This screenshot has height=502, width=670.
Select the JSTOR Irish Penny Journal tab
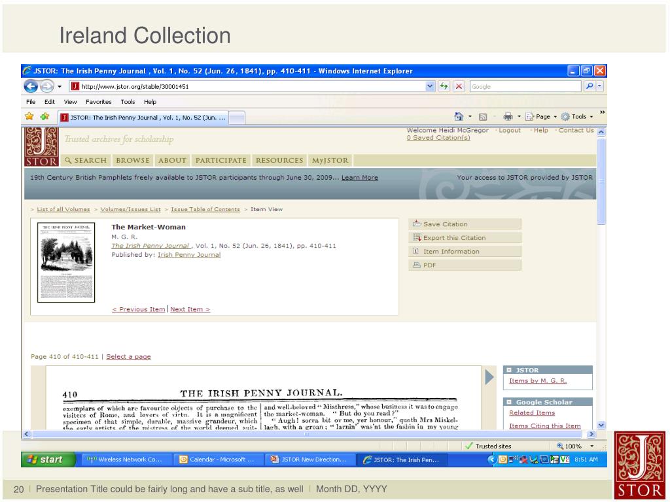tap(143, 118)
